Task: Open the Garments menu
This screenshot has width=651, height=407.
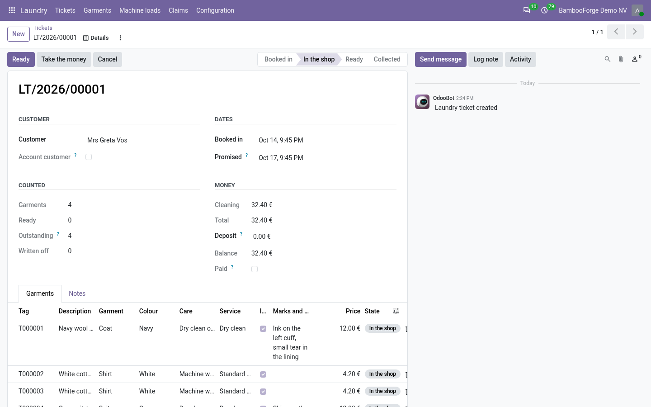Action: (97, 10)
